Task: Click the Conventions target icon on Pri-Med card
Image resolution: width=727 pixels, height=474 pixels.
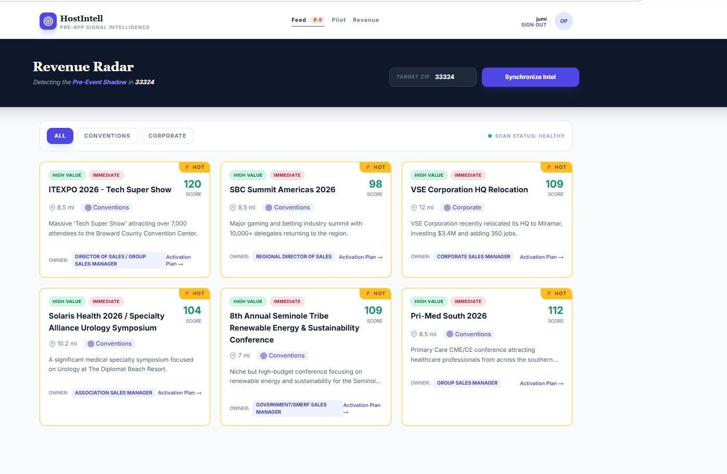Action: (451, 334)
